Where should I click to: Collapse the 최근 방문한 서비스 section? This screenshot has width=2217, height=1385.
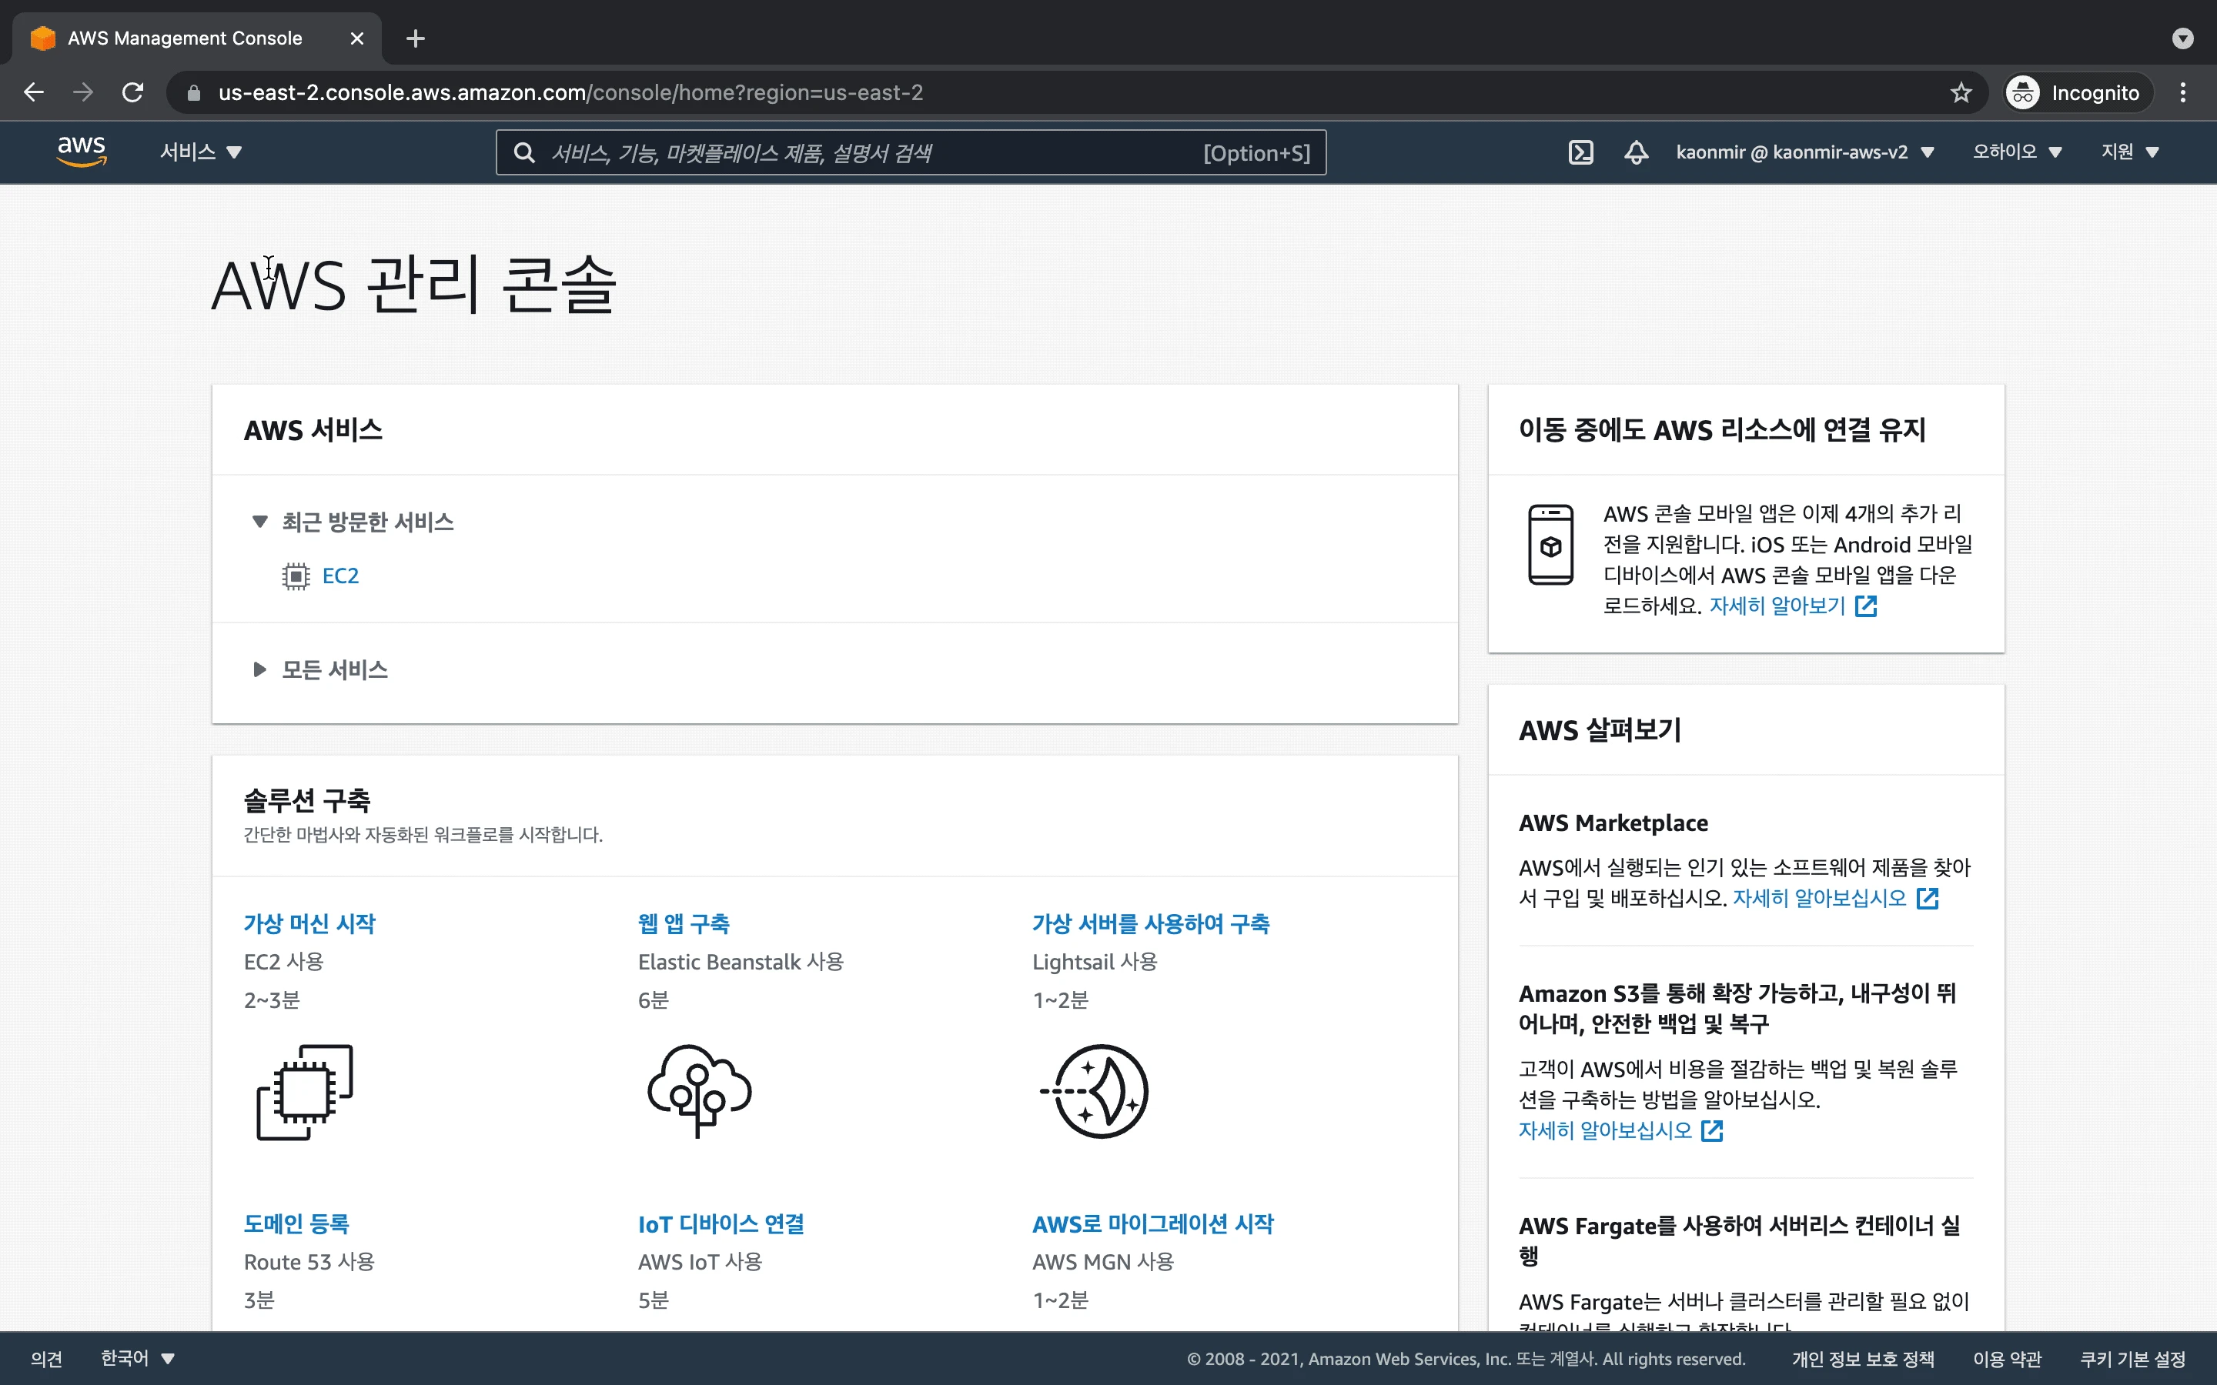pyautogui.click(x=259, y=522)
